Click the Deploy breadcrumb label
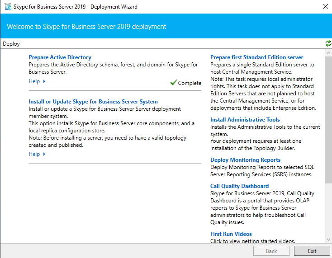Viewport: 332px width, 258px height. [x=11, y=44]
